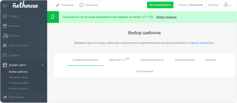This screenshot has width=237, height=103.
Task: Click the Клиенты people icon
Action: (5, 36)
